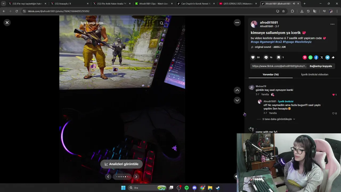Close the TikTok photo viewer with X

[x=7, y=23]
